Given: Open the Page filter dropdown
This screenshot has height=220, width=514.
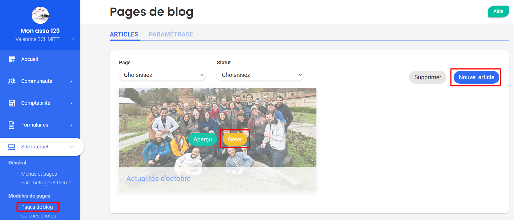Looking at the screenshot, I should 162,75.
